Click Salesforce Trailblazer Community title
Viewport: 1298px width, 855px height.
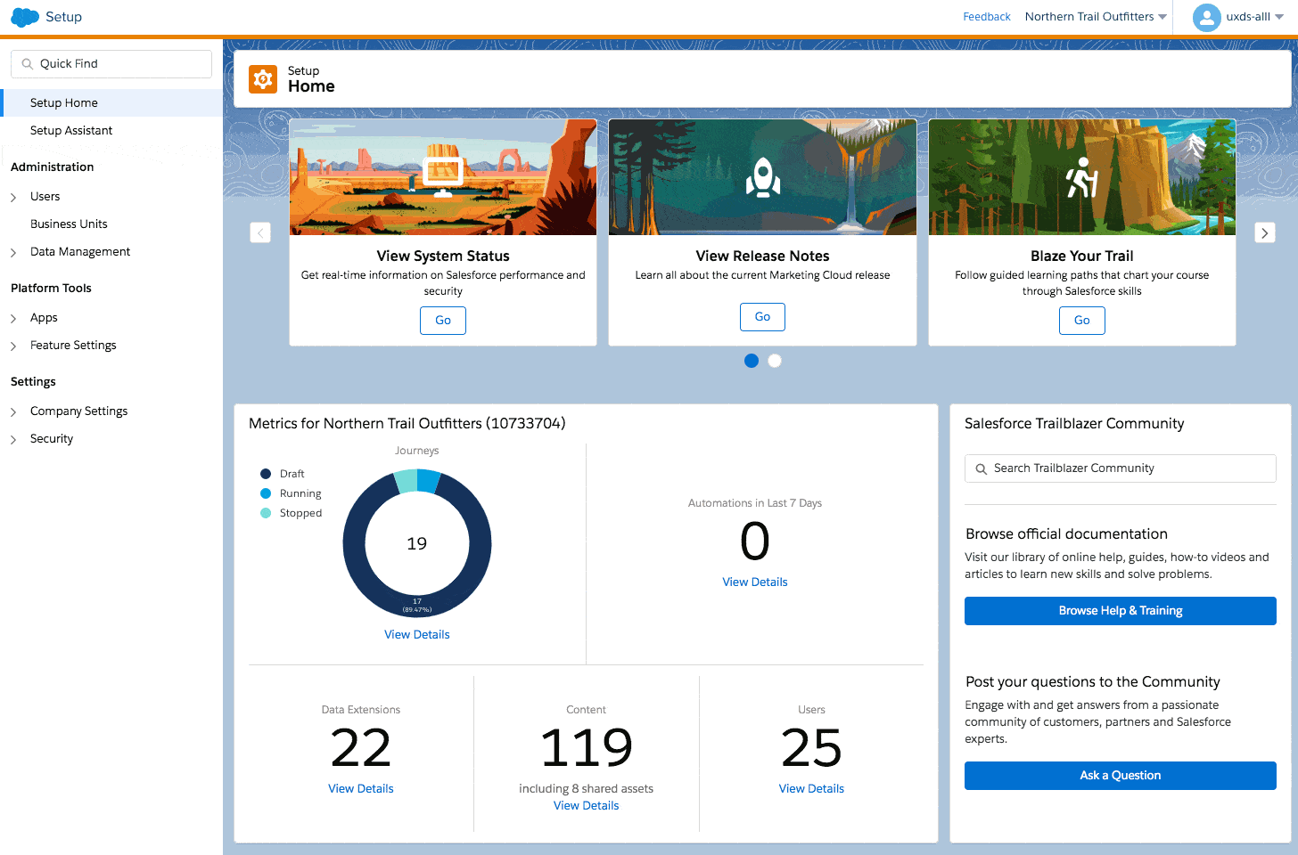point(1074,424)
